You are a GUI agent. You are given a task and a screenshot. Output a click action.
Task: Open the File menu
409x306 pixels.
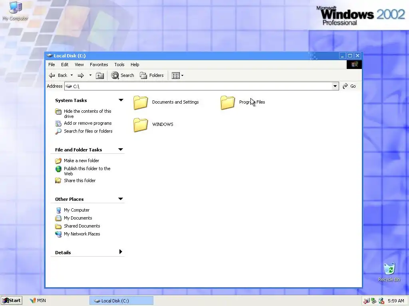pyautogui.click(x=52, y=65)
